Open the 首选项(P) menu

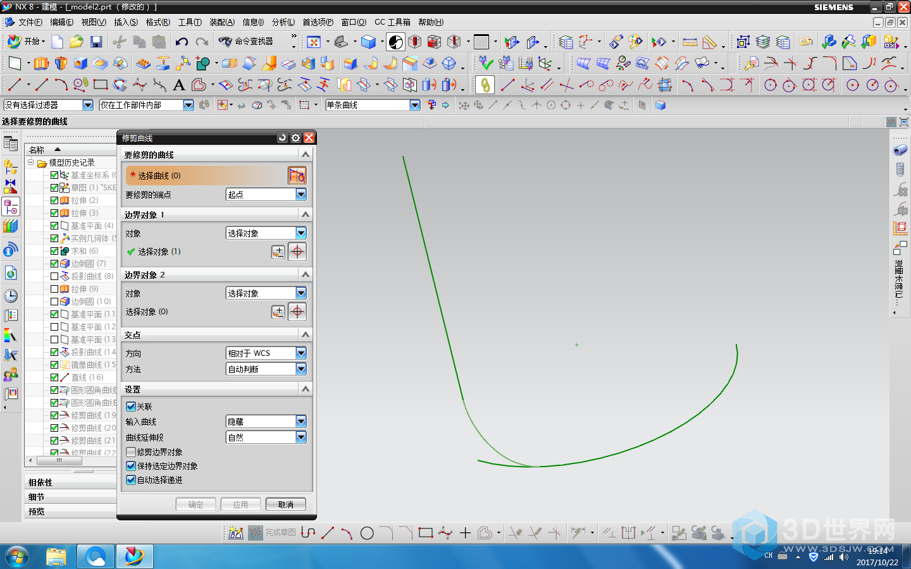pyautogui.click(x=318, y=22)
